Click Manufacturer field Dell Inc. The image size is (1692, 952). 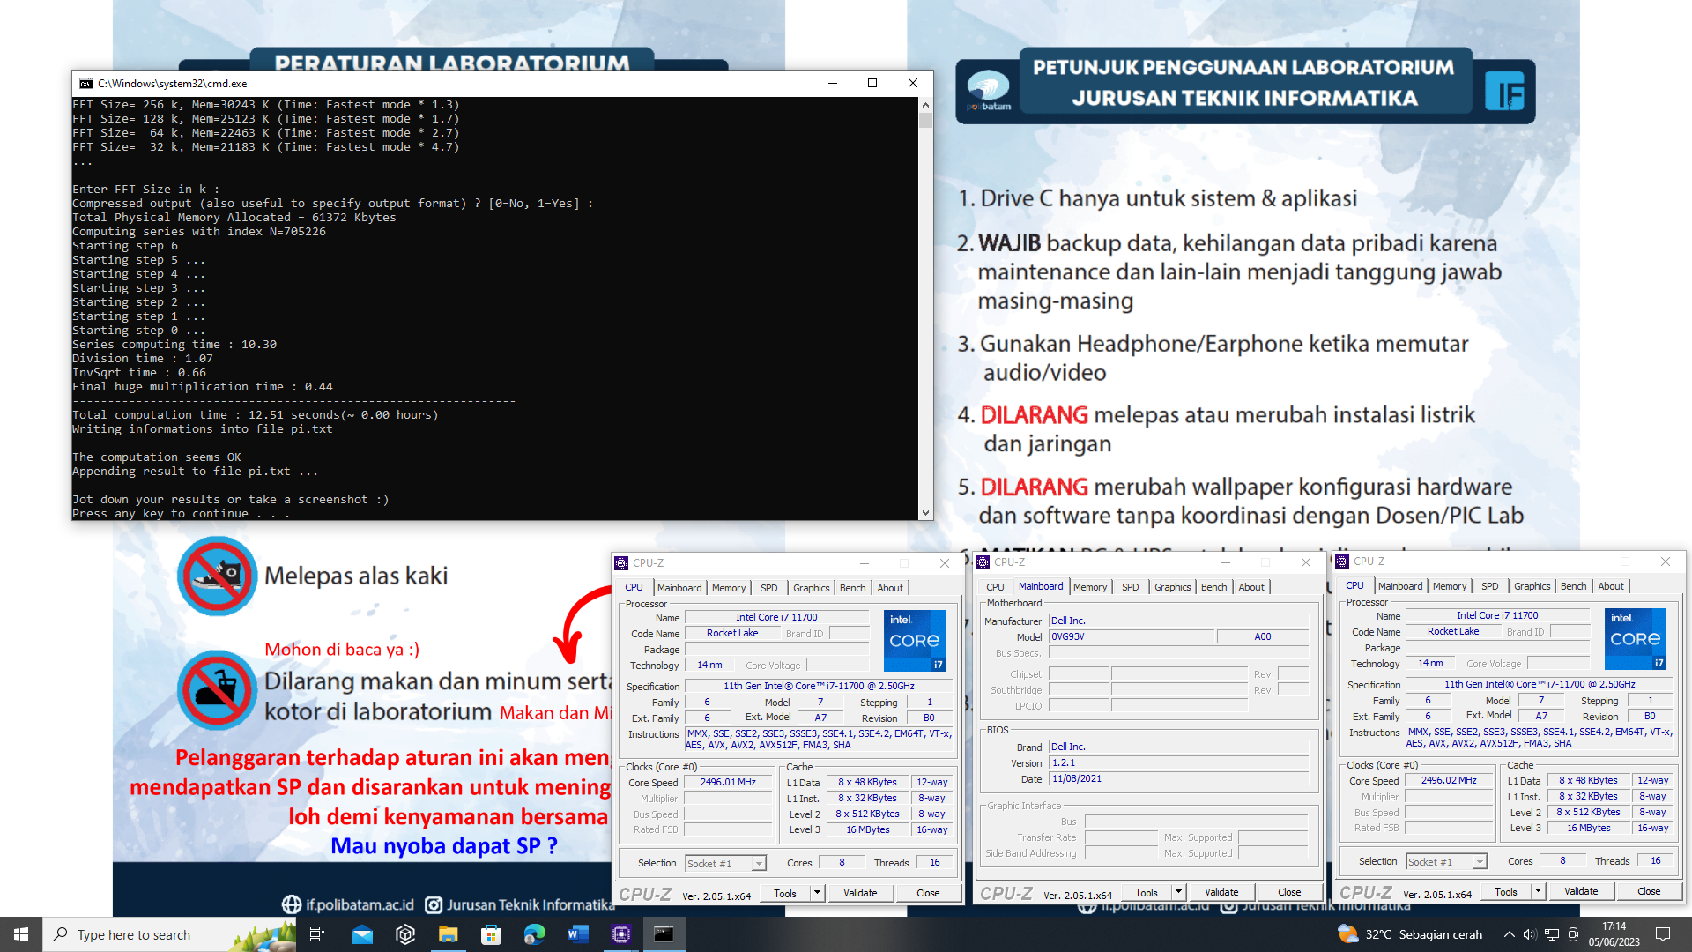click(1178, 621)
